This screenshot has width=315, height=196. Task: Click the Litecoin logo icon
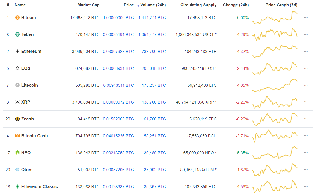[17, 85]
